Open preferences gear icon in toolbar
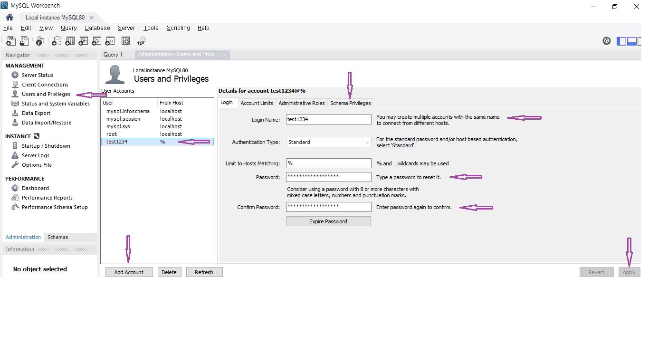This screenshot has height=363, width=649. click(607, 41)
